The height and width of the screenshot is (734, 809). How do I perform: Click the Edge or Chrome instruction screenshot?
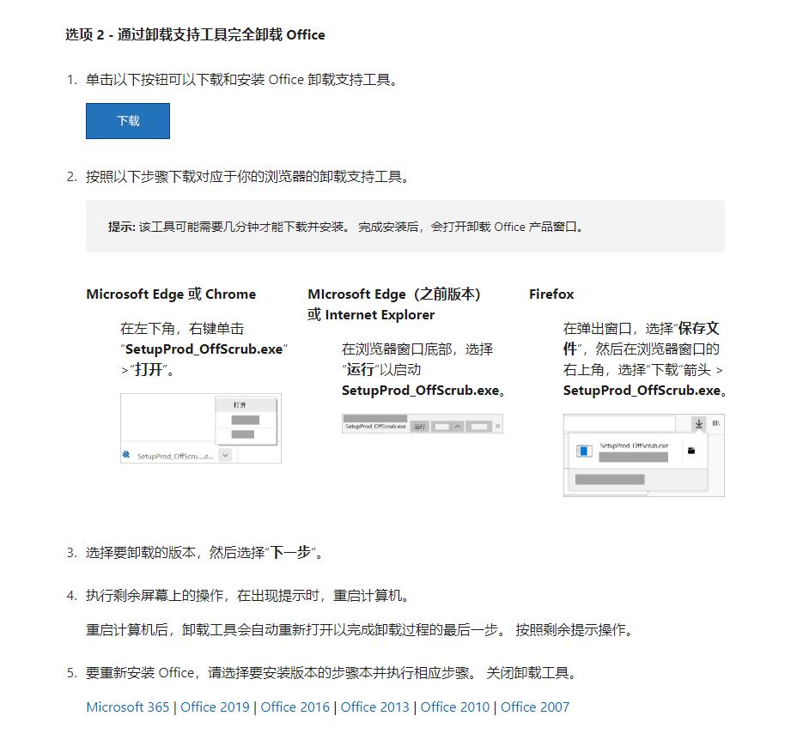(199, 429)
